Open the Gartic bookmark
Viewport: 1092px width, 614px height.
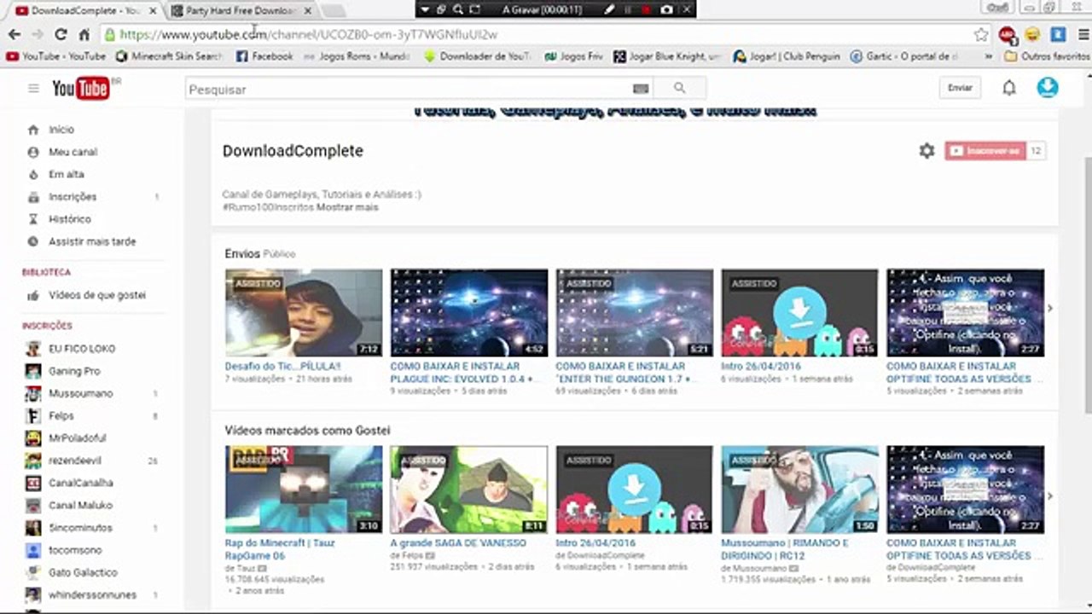[904, 56]
